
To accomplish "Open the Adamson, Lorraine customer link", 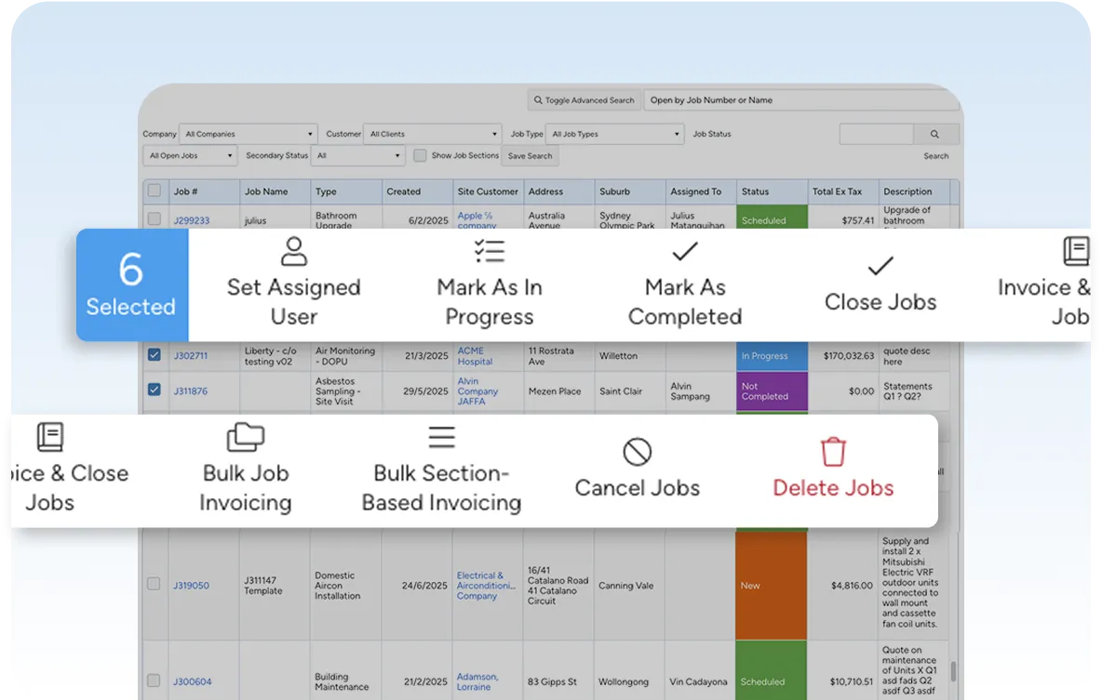I will click(x=477, y=681).
